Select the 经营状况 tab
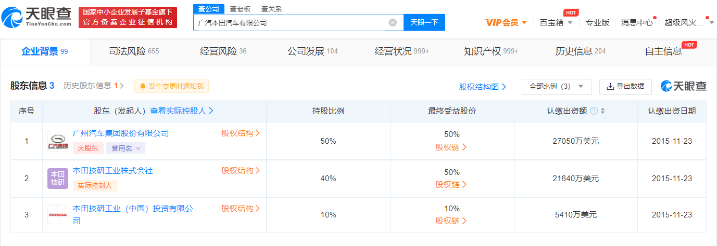The height and width of the screenshot is (246, 717). point(401,51)
